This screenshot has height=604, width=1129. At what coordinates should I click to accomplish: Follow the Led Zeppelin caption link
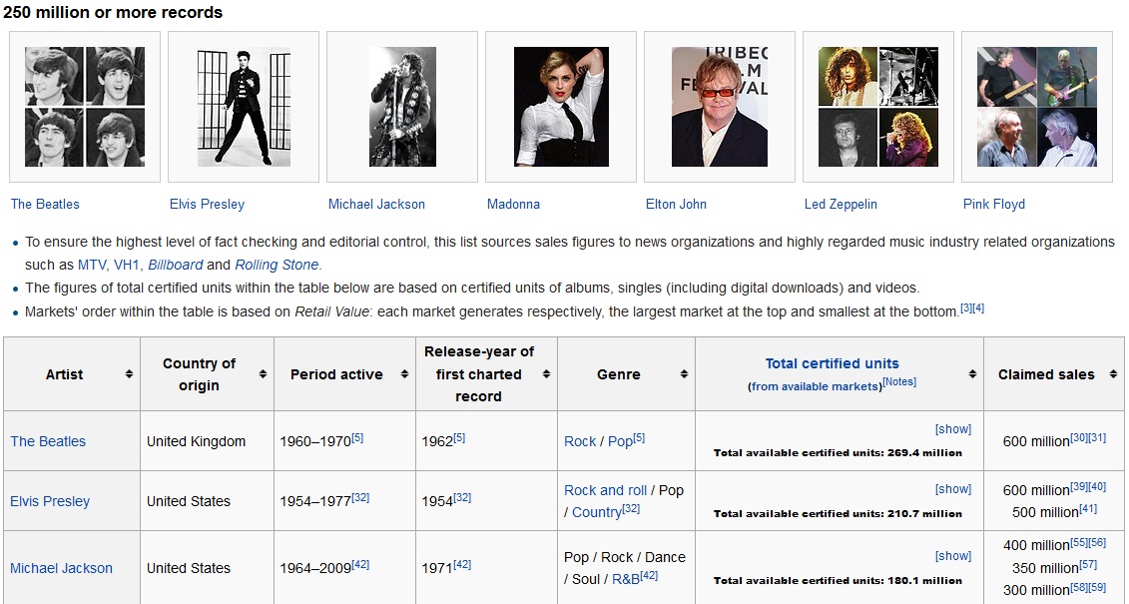pyautogui.click(x=841, y=204)
